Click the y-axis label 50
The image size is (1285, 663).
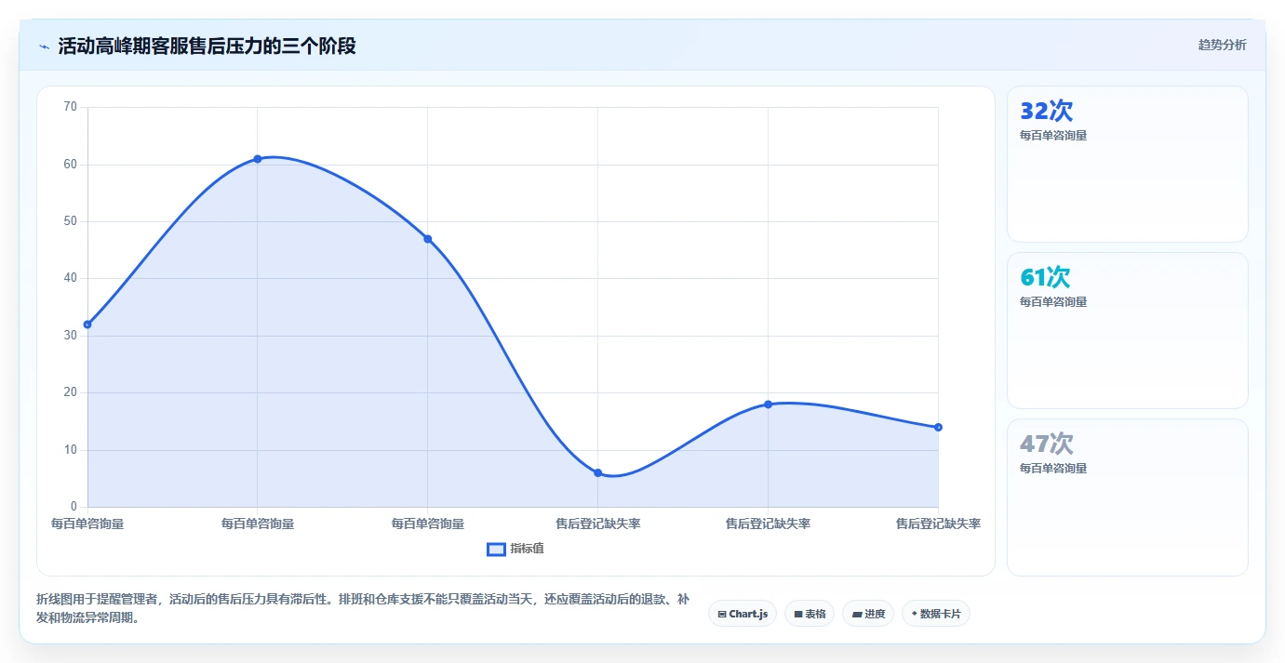[71, 221]
